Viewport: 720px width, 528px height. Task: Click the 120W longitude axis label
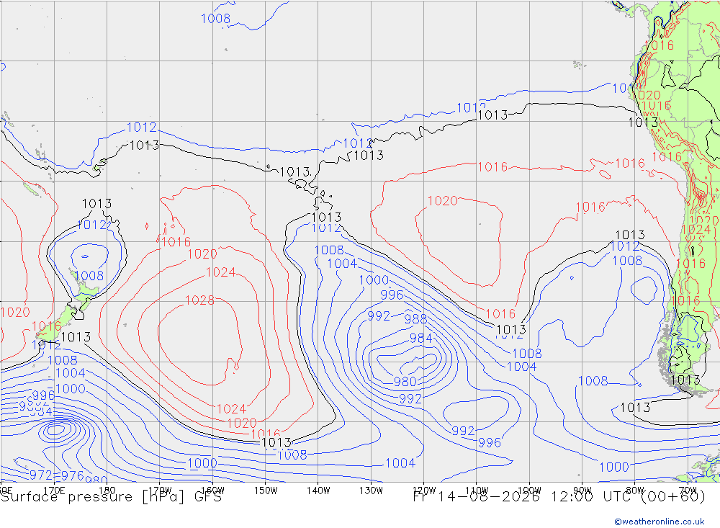pyautogui.click(x=424, y=491)
